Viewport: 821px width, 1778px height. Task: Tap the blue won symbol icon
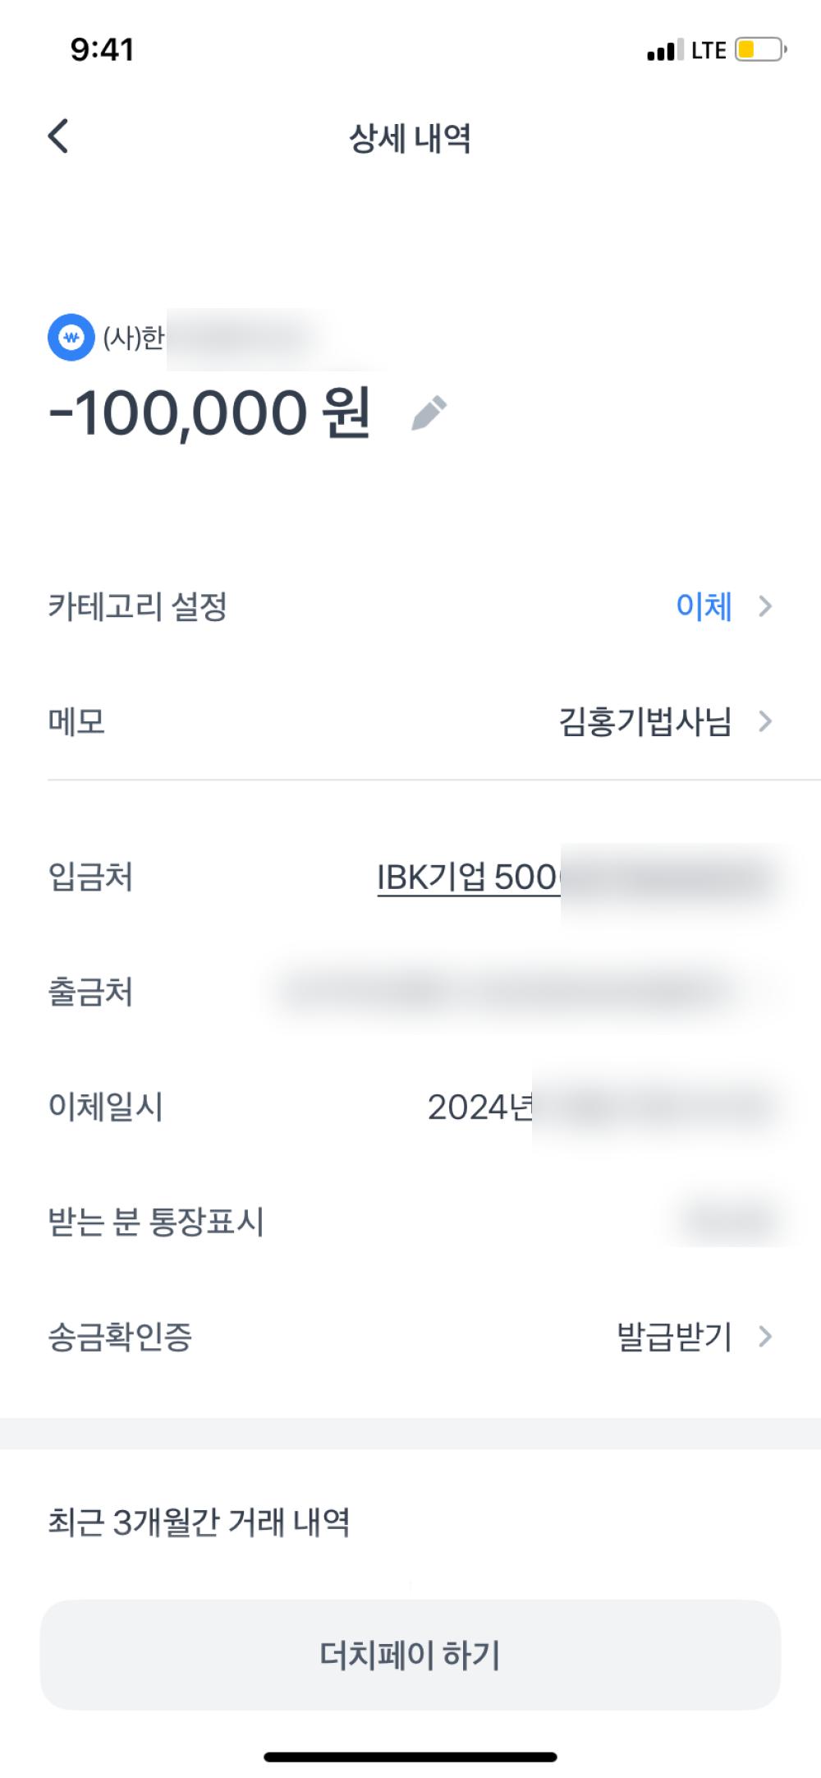point(71,337)
